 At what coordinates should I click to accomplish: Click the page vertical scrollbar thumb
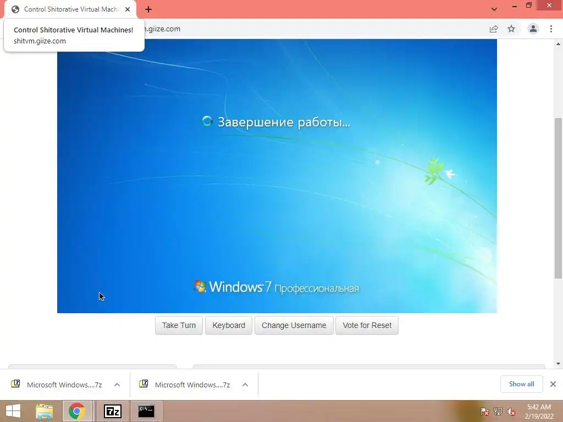click(x=558, y=198)
